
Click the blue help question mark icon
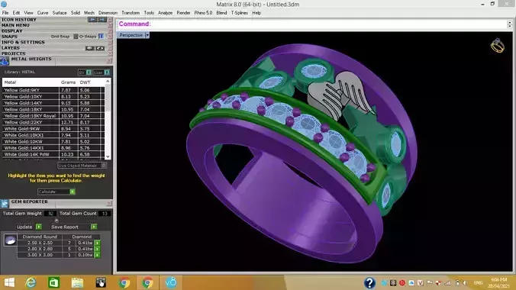click(369, 283)
